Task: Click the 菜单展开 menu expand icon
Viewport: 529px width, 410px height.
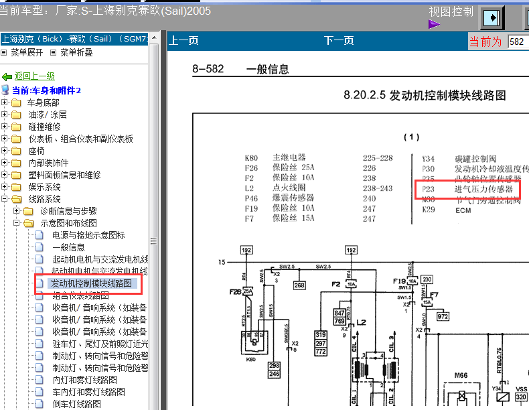Action: 4,52
